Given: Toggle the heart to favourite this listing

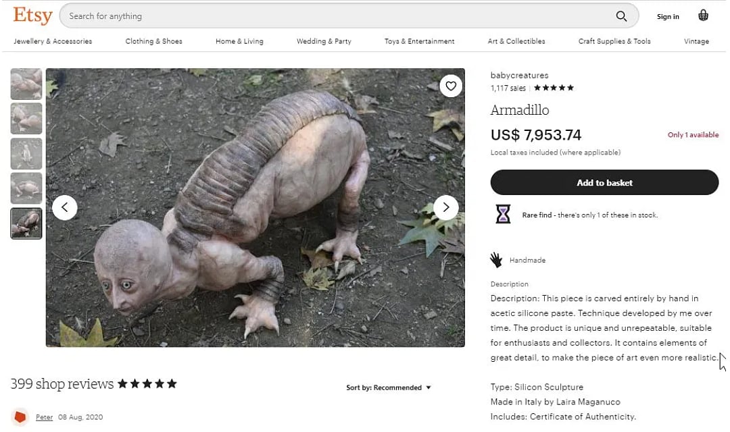Looking at the screenshot, I should (451, 86).
